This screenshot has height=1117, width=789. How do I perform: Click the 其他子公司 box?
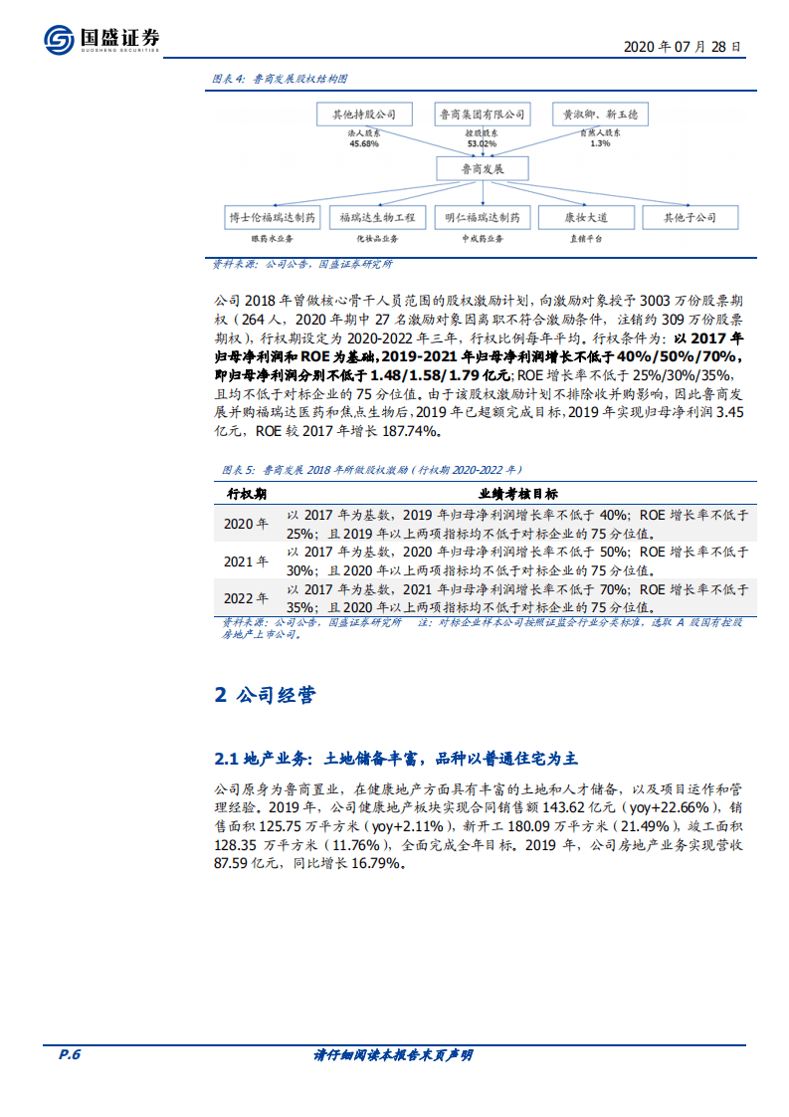[690, 217]
